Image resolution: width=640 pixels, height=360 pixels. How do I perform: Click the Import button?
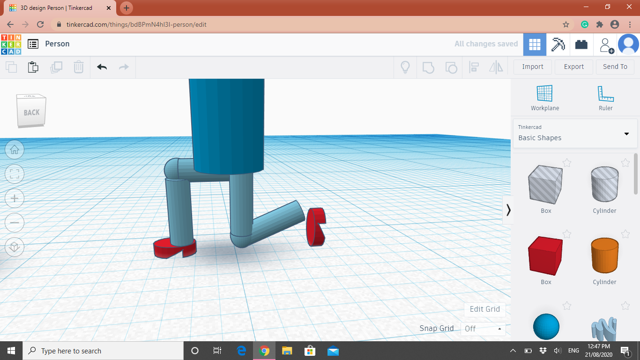click(533, 67)
